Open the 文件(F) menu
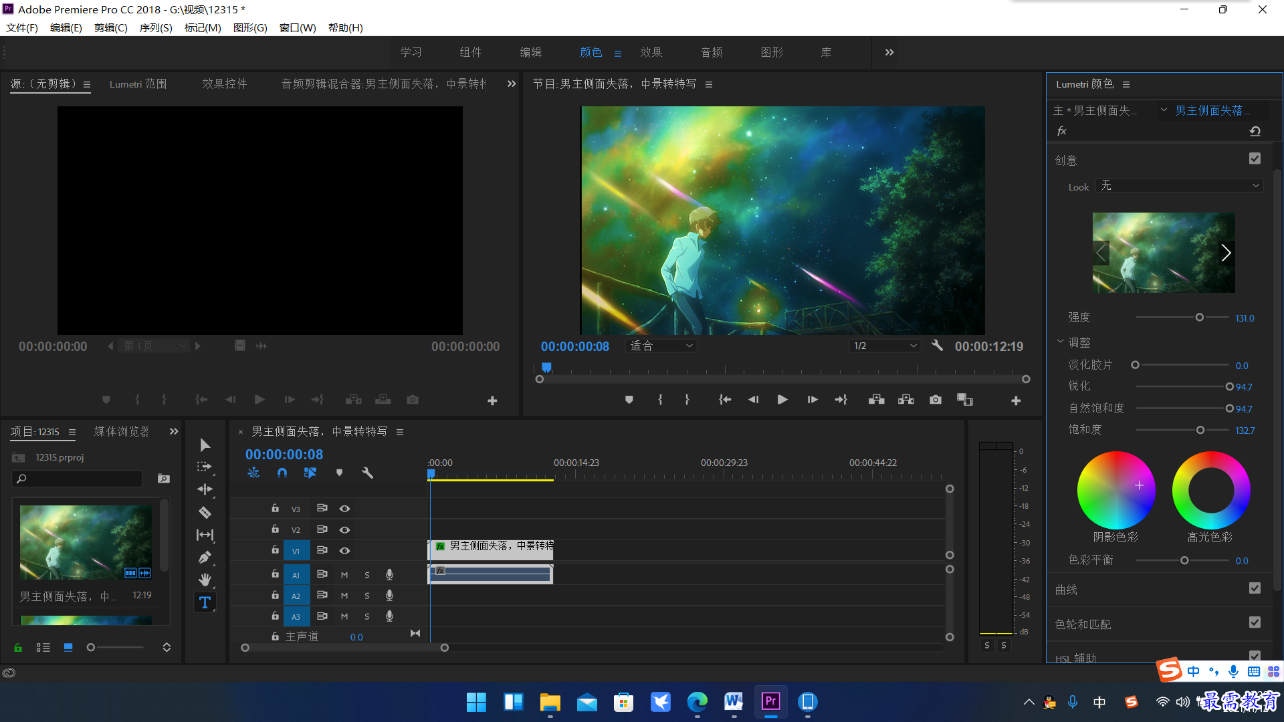The width and height of the screenshot is (1284, 722). pyautogui.click(x=22, y=27)
